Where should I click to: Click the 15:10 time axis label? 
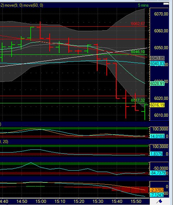tap(60, 201)
